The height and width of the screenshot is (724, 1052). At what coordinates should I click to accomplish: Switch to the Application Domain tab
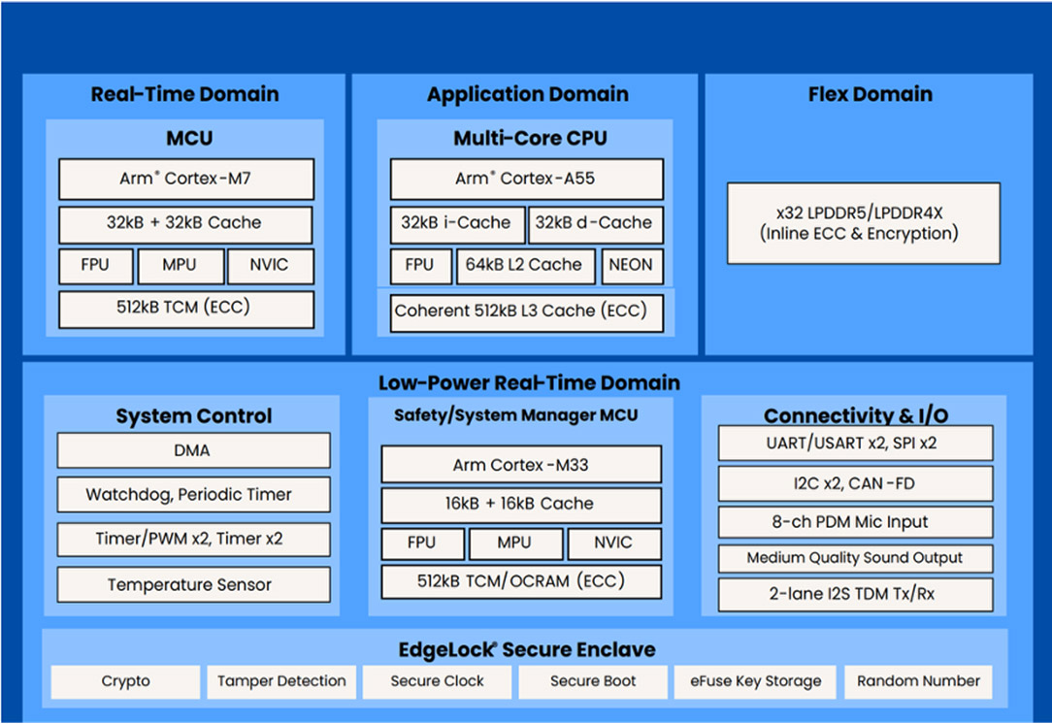click(528, 94)
